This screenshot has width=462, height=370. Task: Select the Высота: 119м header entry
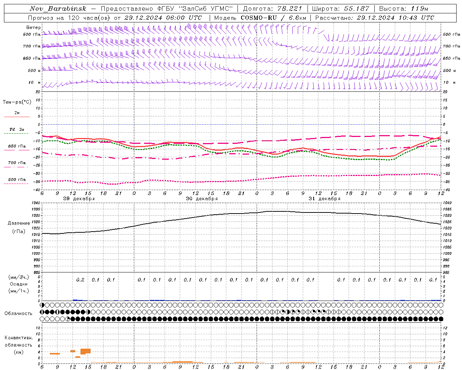pyautogui.click(x=404, y=9)
